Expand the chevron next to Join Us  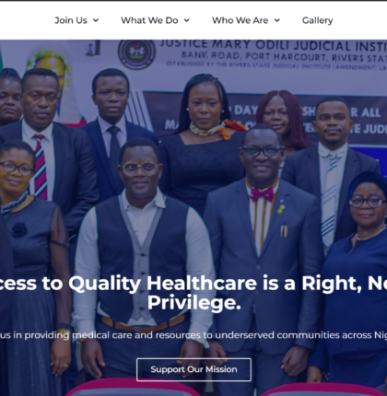[x=96, y=20]
